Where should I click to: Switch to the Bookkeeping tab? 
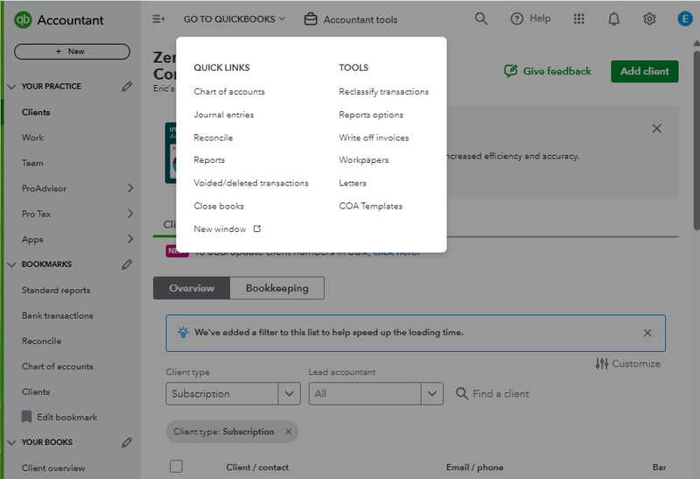pos(277,288)
